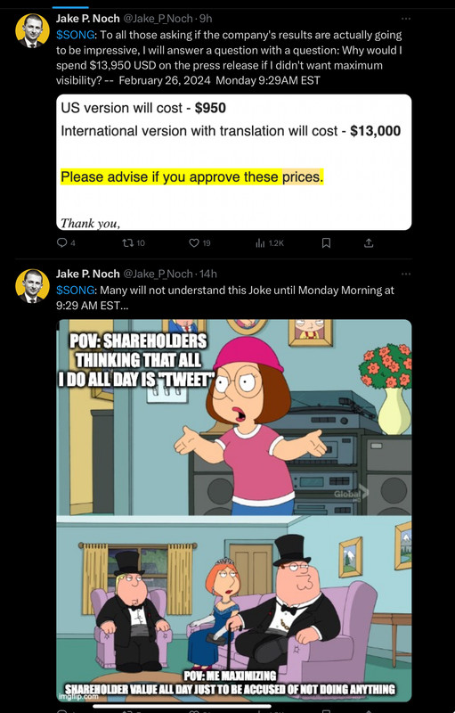Image resolution: width=455 pixels, height=713 pixels.
Task: Click the 14h timestamp on second tweet
Action: pos(208,274)
